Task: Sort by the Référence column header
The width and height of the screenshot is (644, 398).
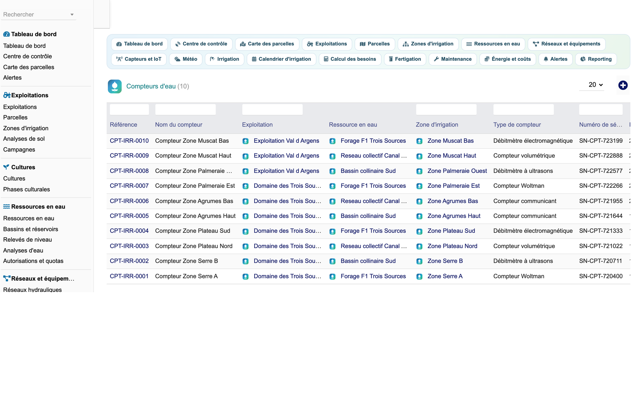Action: 123,125
